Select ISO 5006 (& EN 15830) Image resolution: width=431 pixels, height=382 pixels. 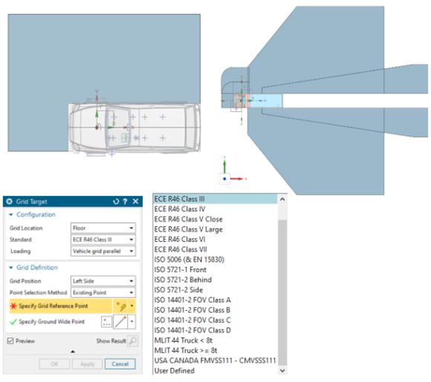coord(215,260)
